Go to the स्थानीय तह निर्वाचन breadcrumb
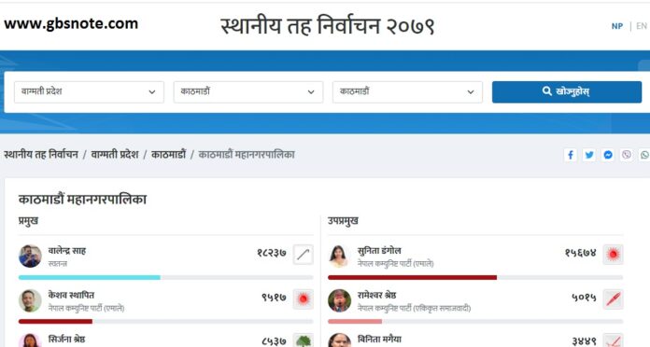The width and height of the screenshot is (650, 347). point(41,155)
